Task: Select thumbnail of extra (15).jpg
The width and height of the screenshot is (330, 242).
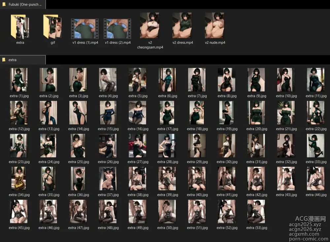Action: click(x=108, y=113)
